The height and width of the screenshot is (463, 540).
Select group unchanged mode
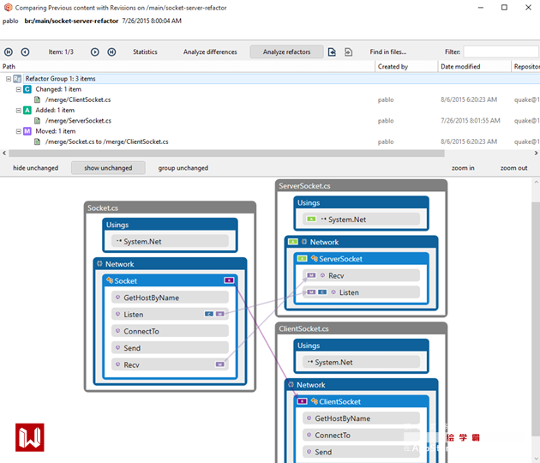[183, 168]
